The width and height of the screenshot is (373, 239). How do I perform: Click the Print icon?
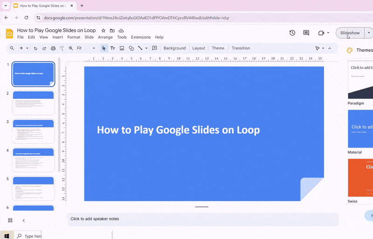pos(53,48)
